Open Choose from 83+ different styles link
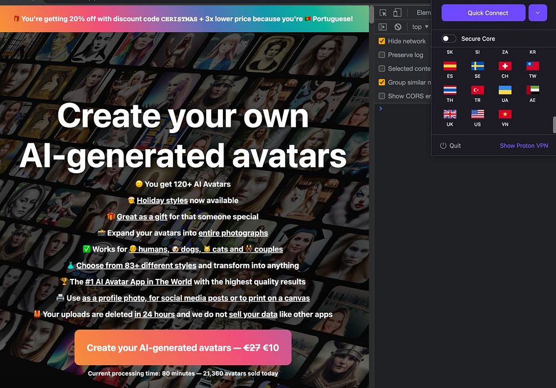The width and height of the screenshot is (556, 388). pos(136,266)
